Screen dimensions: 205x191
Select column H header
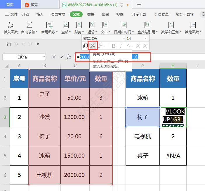coord(173,66)
